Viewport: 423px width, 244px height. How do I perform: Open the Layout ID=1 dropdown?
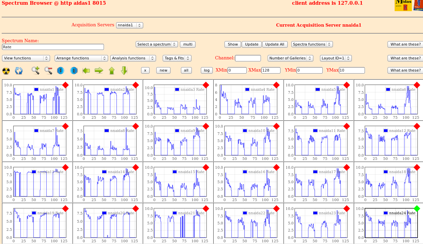(336, 58)
